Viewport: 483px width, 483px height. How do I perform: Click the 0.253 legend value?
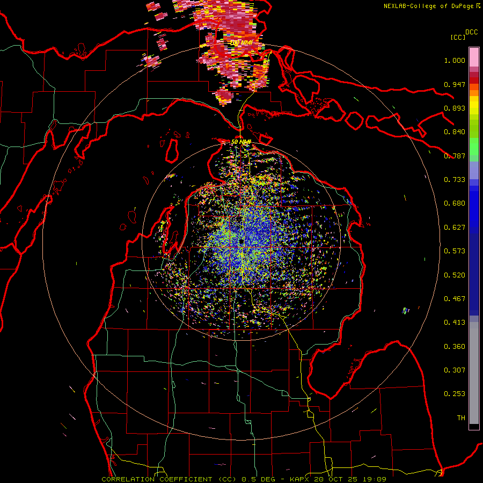(x=455, y=394)
